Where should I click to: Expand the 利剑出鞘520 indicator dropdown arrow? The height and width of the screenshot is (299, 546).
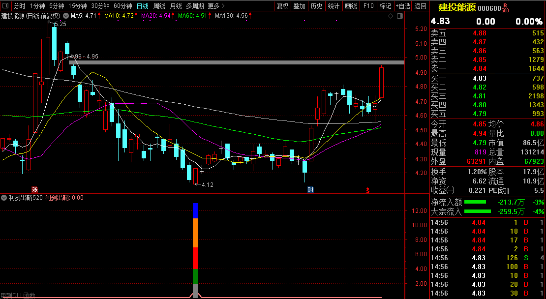click(4, 198)
